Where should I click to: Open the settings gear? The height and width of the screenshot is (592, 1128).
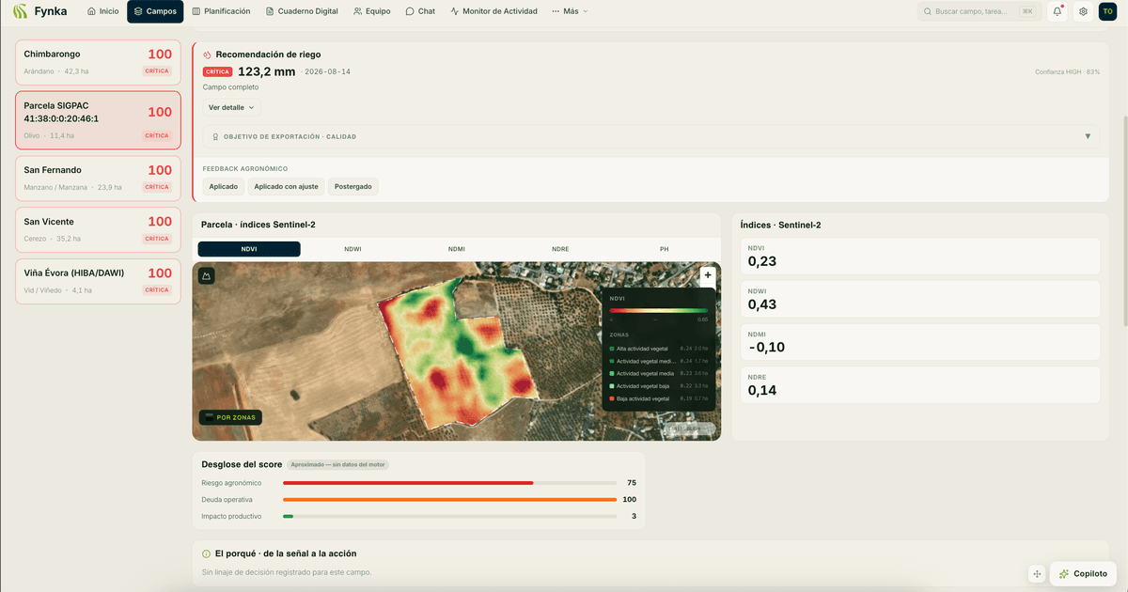pyautogui.click(x=1083, y=11)
